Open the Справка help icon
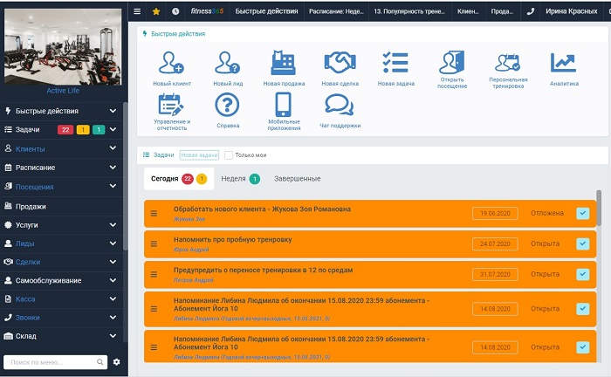611x377 pixels. (x=227, y=105)
